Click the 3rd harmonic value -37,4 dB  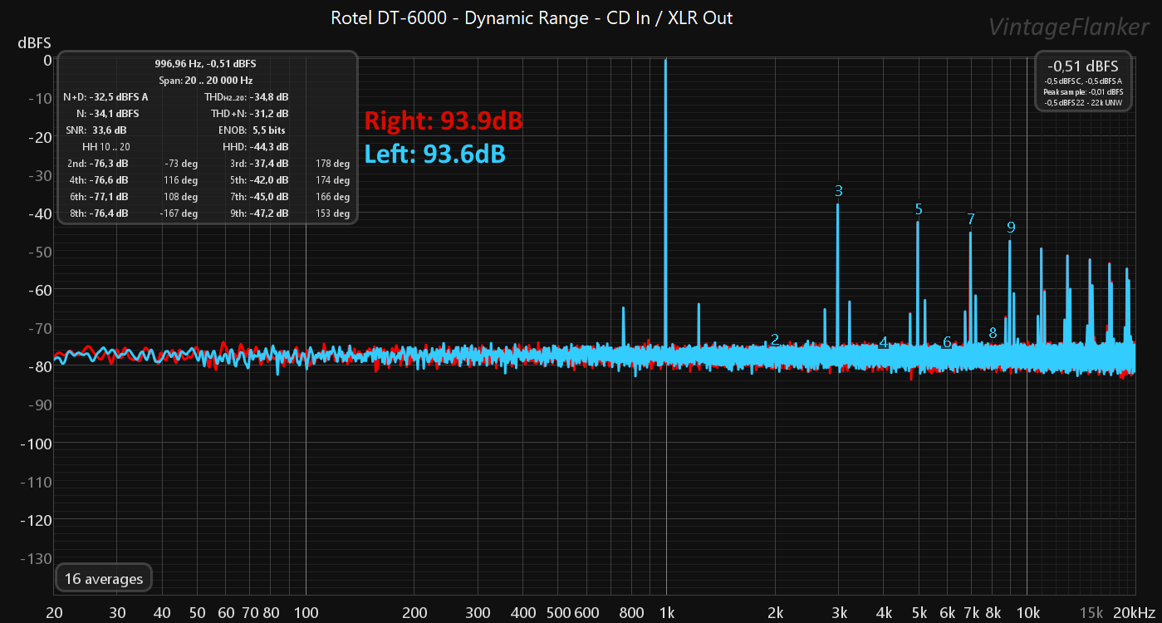point(269,164)
